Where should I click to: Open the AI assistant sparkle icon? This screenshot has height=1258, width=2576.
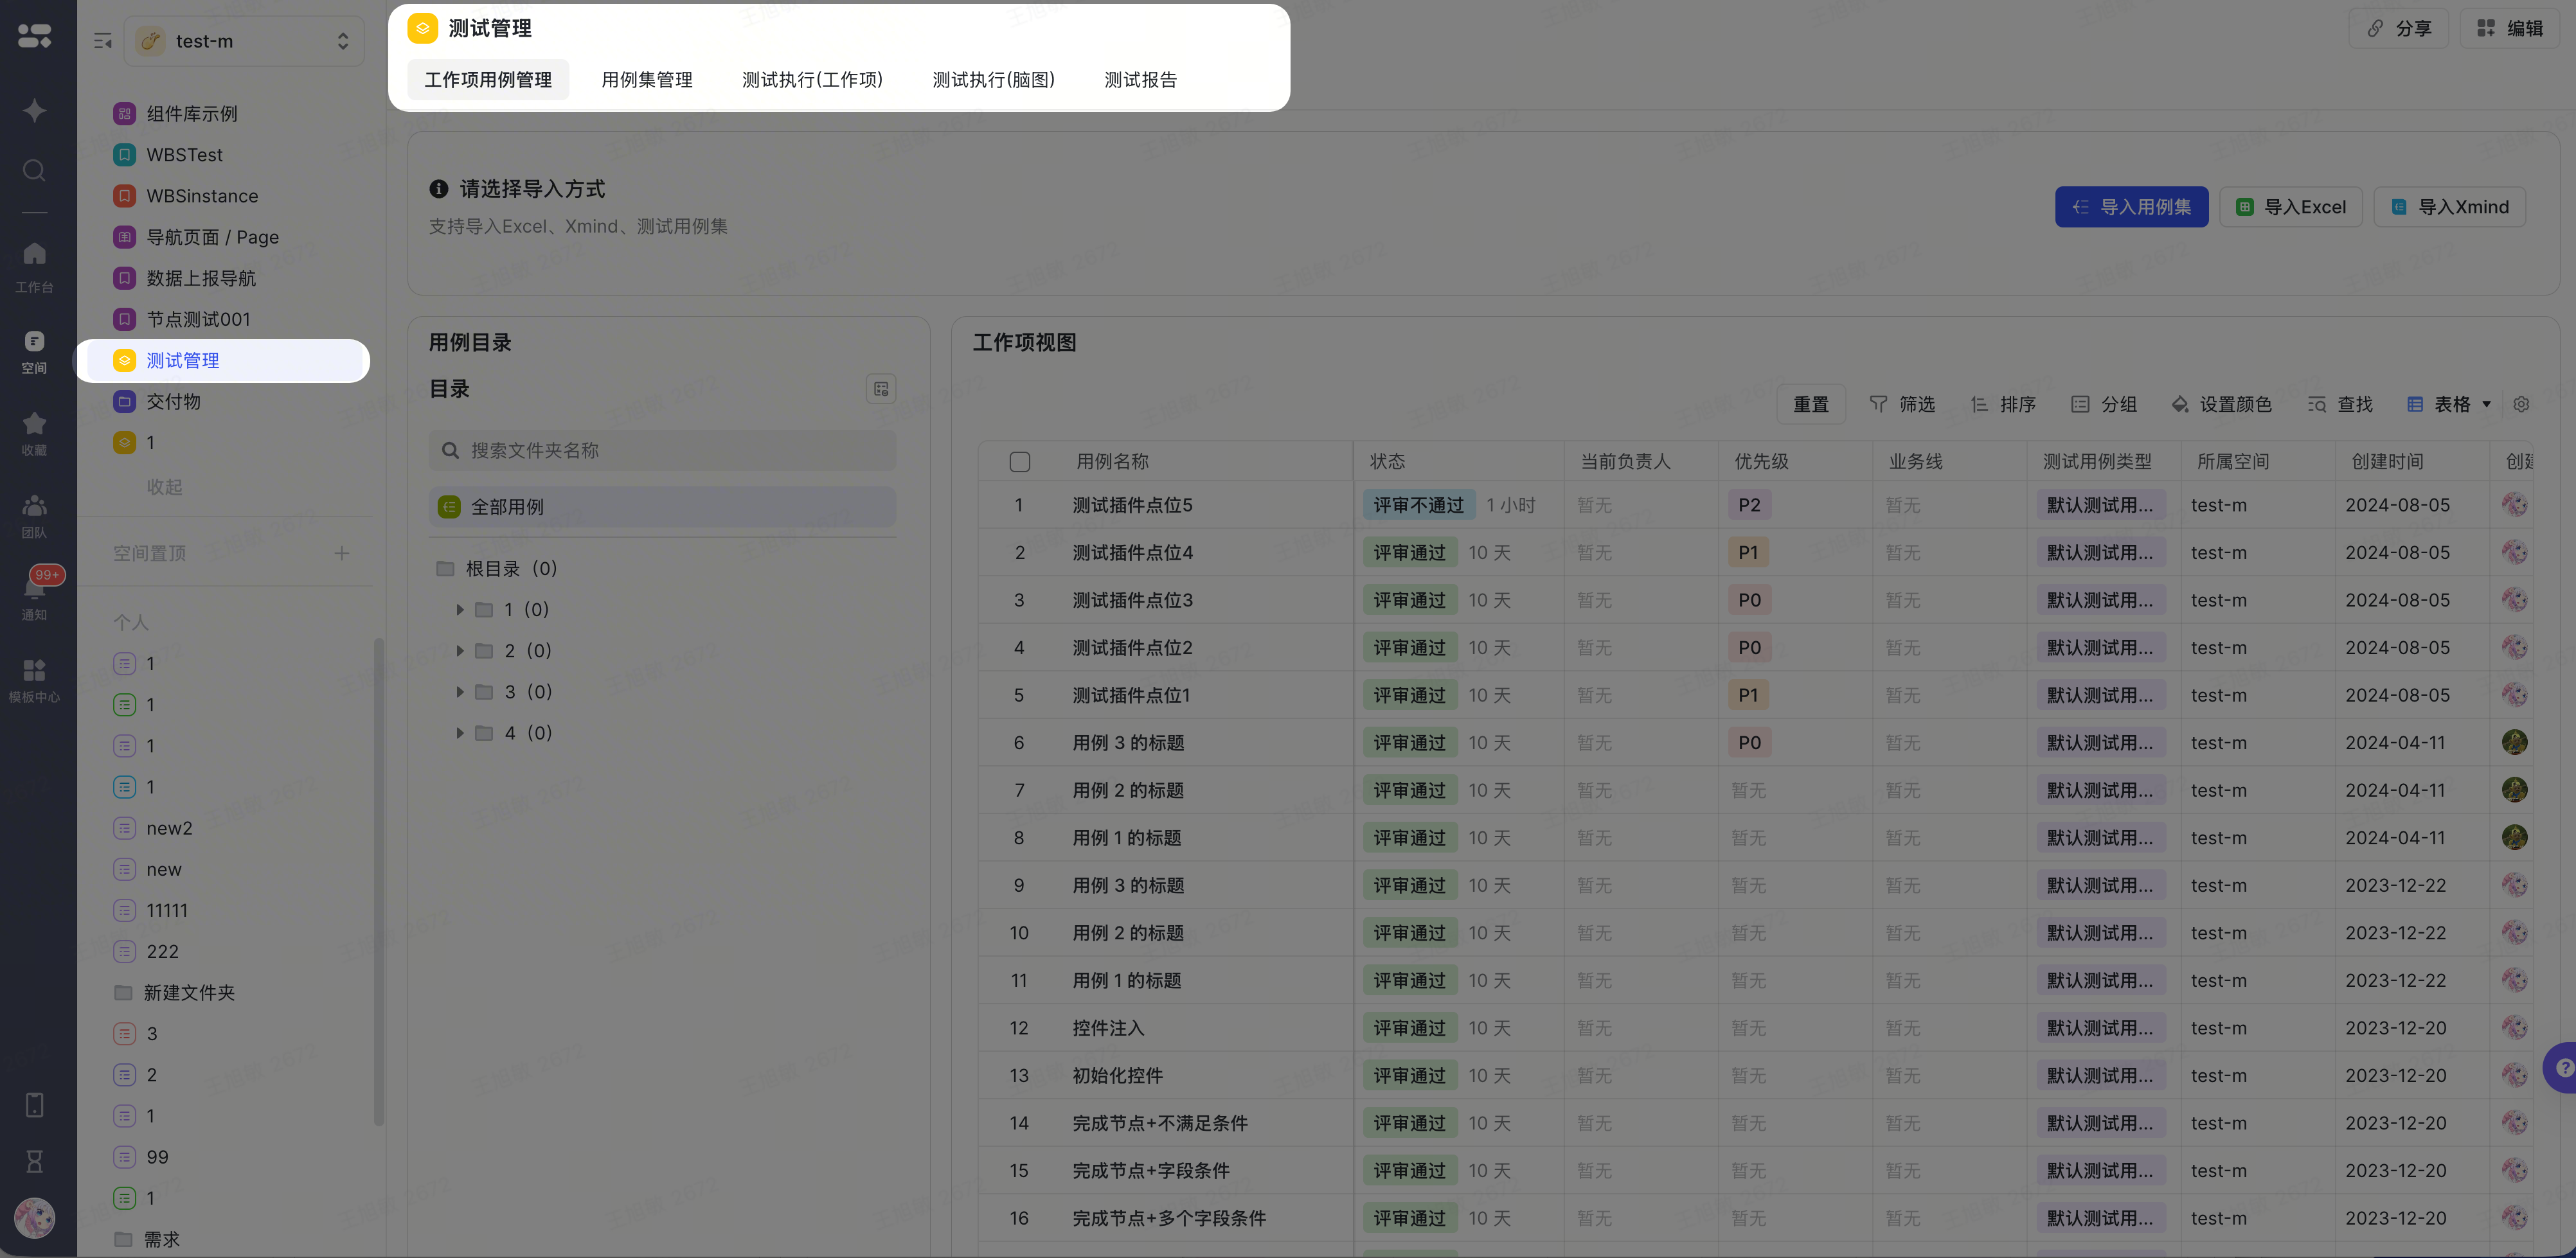point(34,110)
